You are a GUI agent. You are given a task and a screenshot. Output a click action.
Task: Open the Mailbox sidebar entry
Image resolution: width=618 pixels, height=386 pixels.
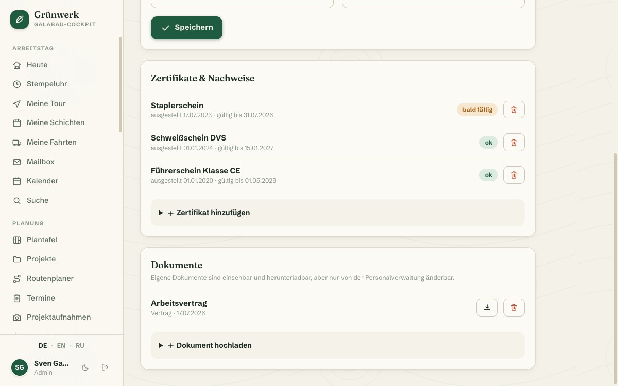coord(61,162)
